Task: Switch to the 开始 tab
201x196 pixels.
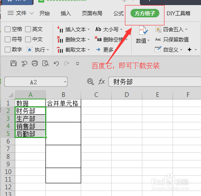Action: tap(45, 14)
